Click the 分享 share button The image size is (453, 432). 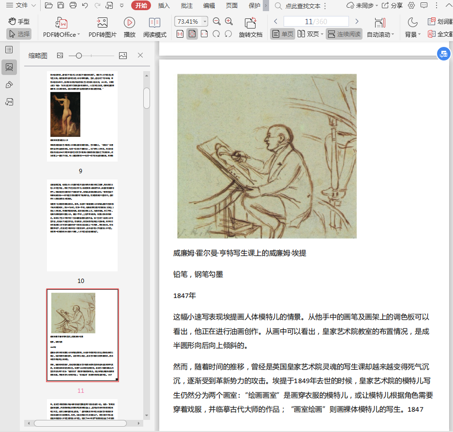(x=392, y=5)
